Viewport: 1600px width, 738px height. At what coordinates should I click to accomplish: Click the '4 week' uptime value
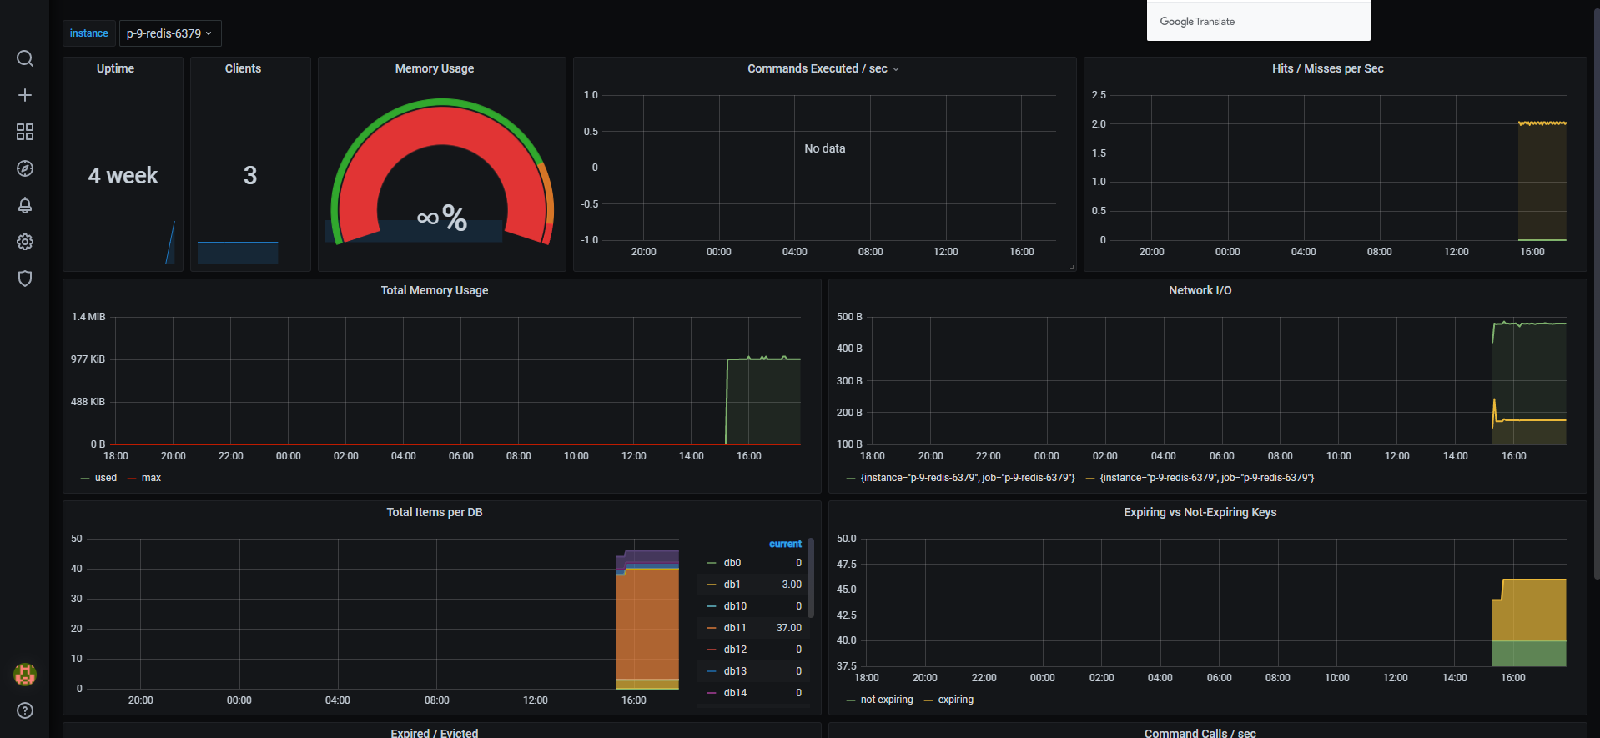point(123,175)
